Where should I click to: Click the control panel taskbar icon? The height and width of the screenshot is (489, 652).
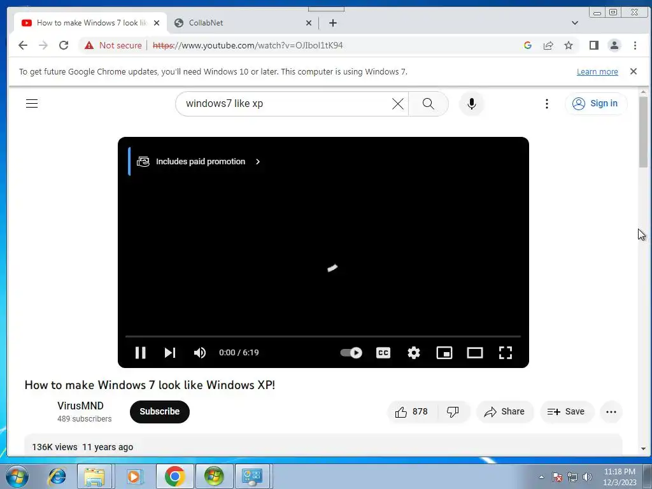(x=252, y=476)
